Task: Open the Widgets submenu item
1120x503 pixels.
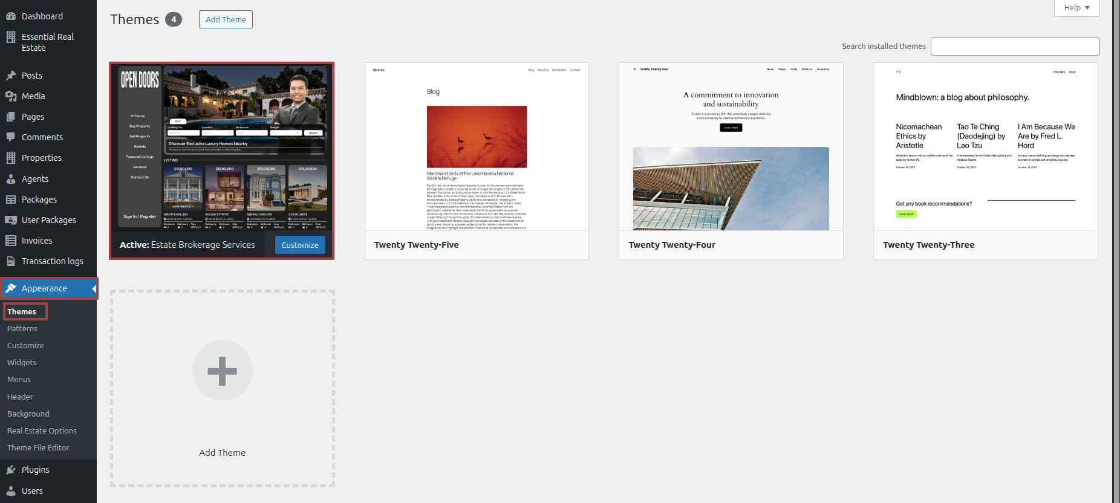Action: pyautogui.click(x=22, y=362)
